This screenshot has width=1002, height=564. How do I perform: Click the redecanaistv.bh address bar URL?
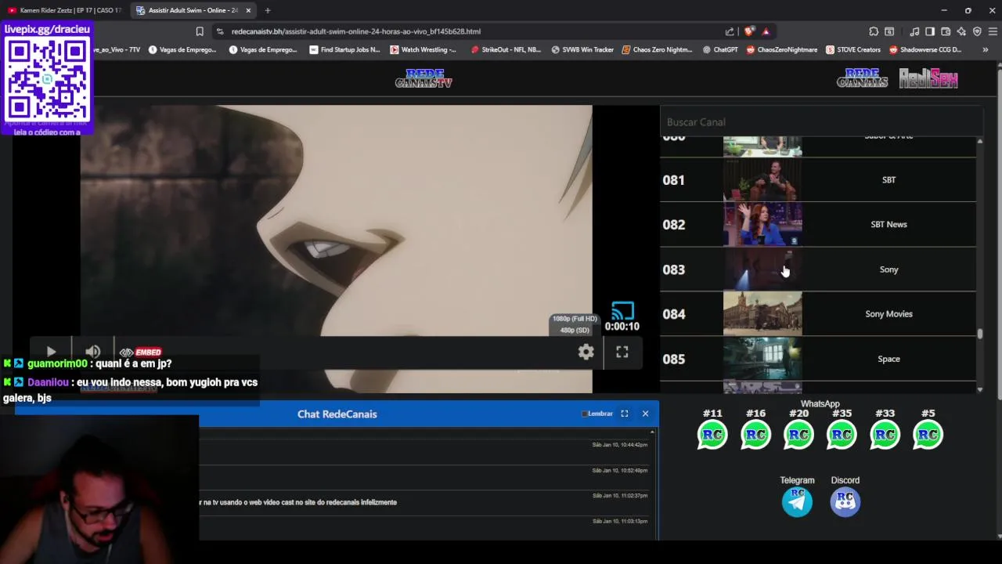coord(356,31)
